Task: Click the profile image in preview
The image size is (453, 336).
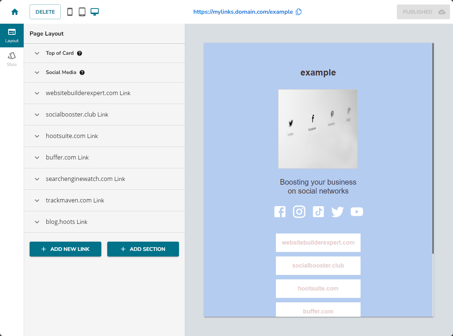Action: [318, 129]
